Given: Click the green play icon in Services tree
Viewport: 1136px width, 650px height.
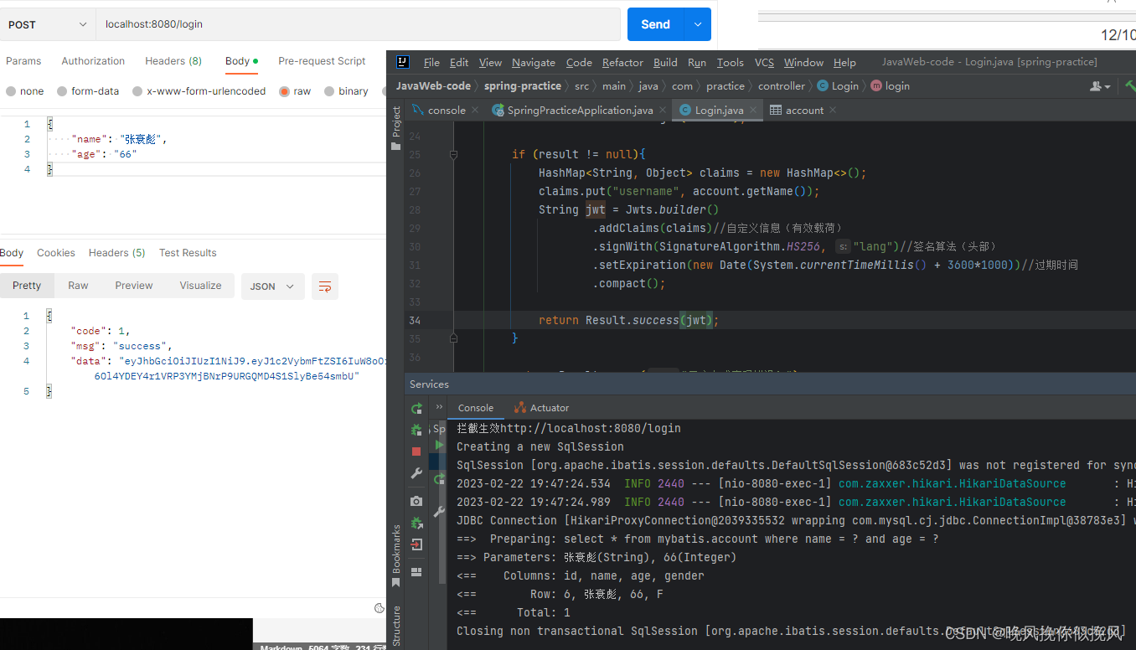Looking at the screenshot, I should click(x=439, y=445).
